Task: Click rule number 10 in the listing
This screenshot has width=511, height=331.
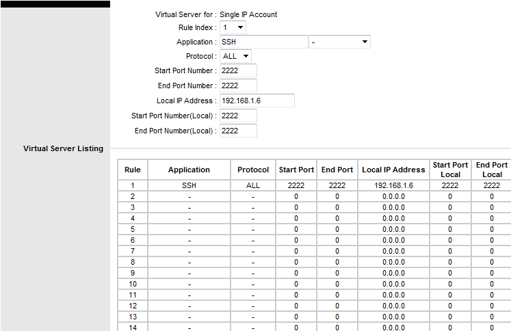Action: pyautogui.click(x=133, y=284)
